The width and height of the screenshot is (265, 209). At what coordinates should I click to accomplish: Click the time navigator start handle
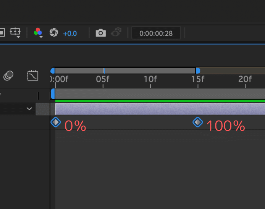(x=53, y=71)
